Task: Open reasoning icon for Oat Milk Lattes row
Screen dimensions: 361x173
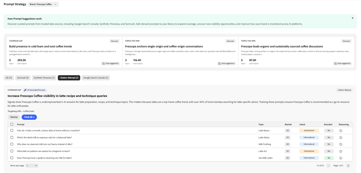Action: pos(341,158)
